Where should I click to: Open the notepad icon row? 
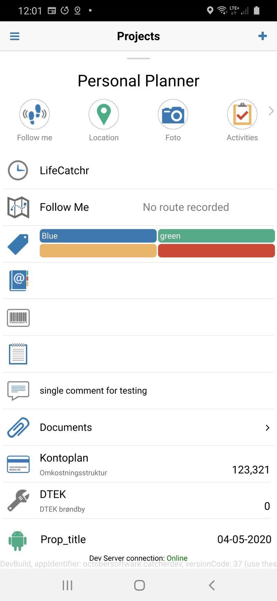pos(18,354)
